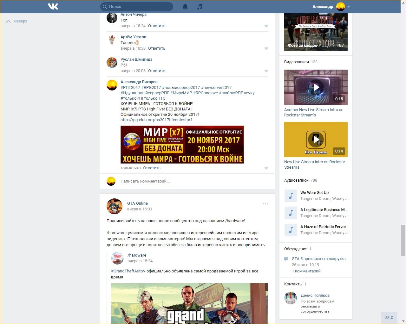Open Денис Поляков's profile name

[315, 296]
